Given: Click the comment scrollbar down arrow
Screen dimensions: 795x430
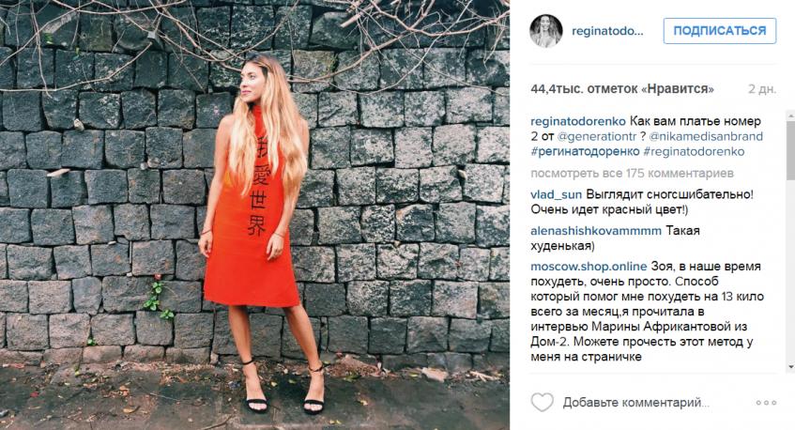Looking at the screenshot, I should click(790, 366).
